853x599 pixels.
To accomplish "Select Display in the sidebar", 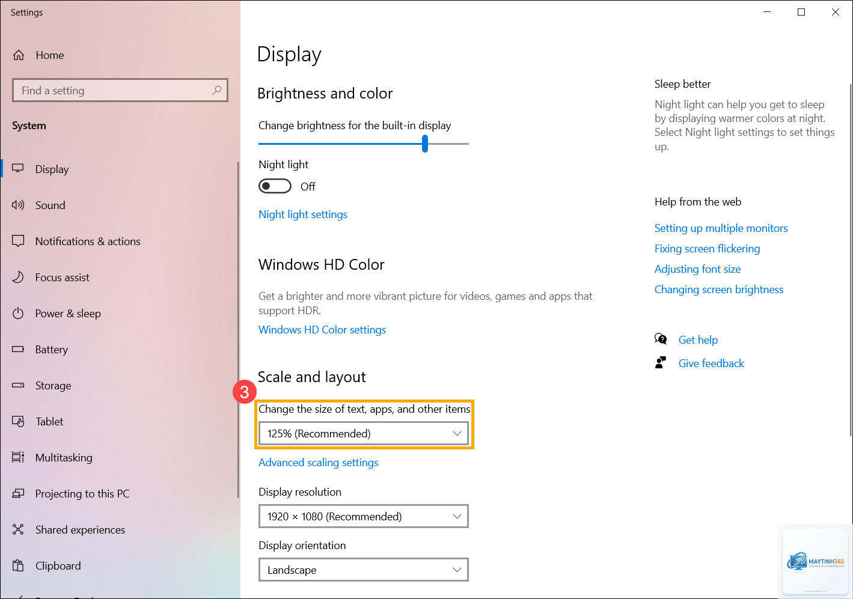I will click(x=52, y=169).
